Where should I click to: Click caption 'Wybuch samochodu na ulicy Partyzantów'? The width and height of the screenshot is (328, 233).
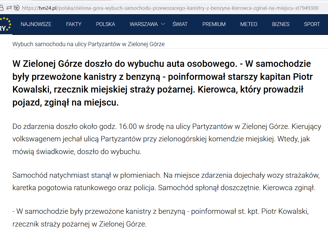point(89,44)
